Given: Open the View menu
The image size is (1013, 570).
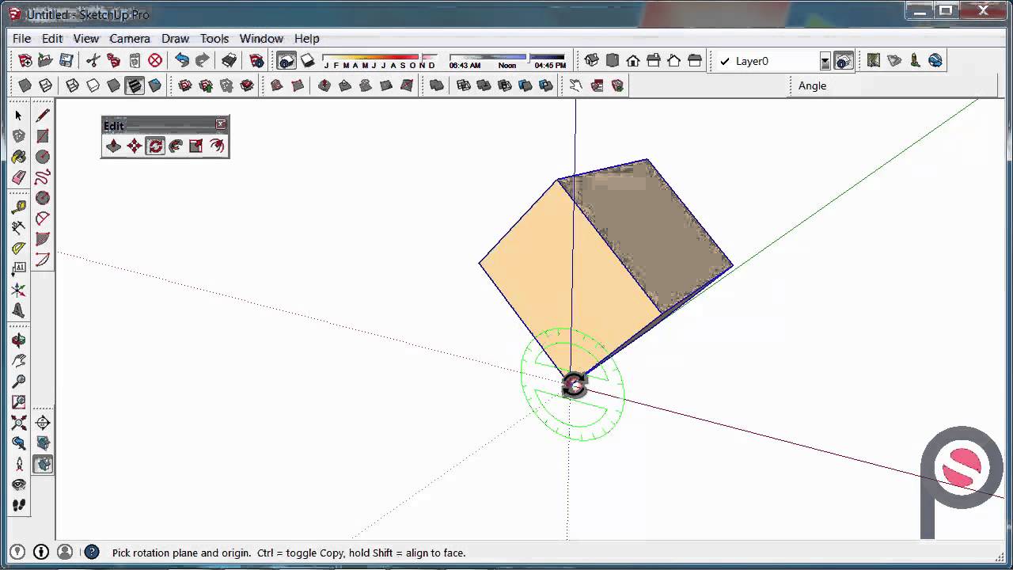Looking at the screenshot, I should pyautogui.click(x=86, y=38).
